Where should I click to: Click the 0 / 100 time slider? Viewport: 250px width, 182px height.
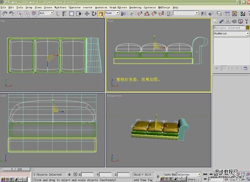point(16,169)
